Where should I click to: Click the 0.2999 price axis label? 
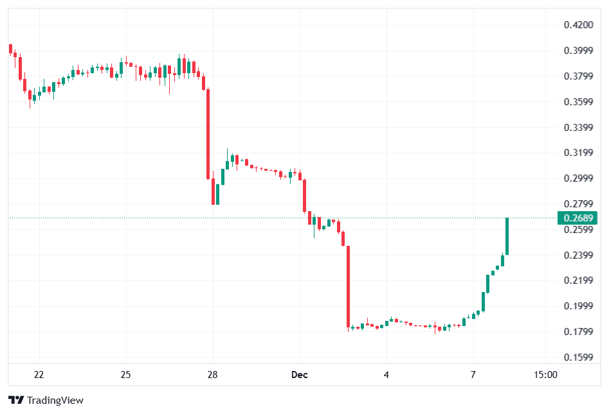click(577, 178)
